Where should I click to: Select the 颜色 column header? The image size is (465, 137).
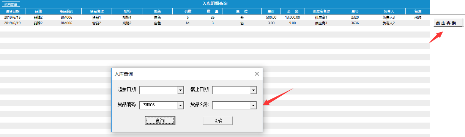pos(157,11)
